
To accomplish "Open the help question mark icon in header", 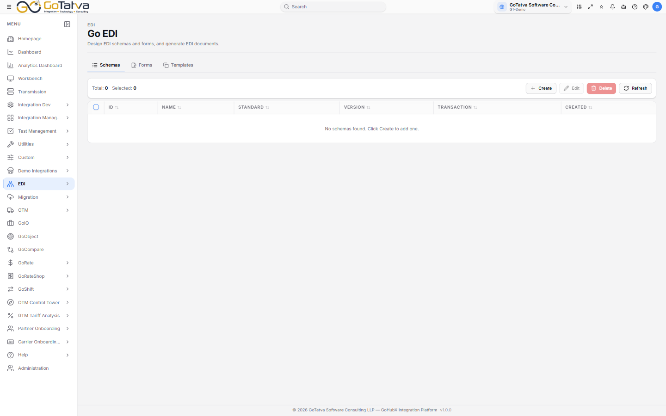I will 635,7.
